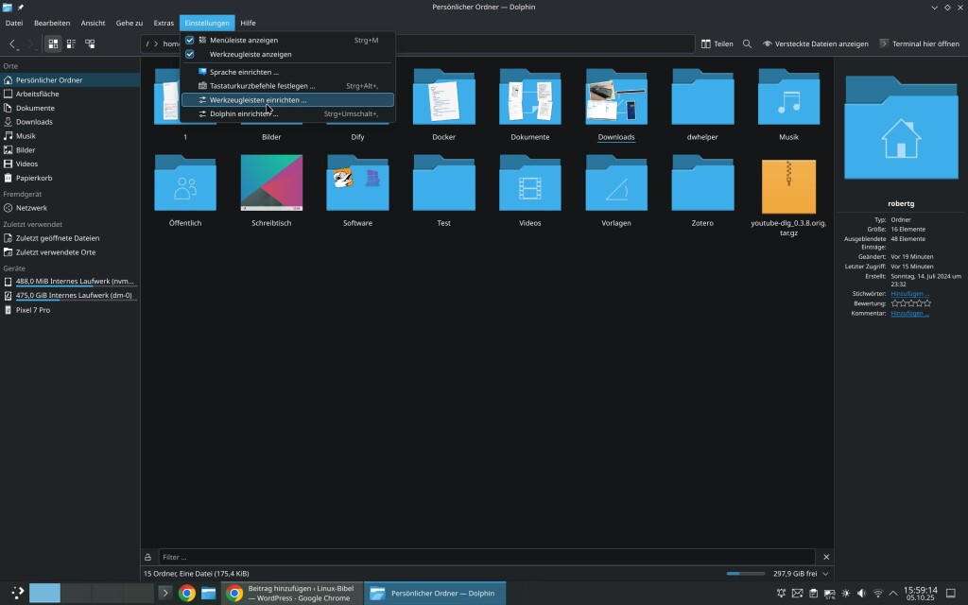Click the Stichwörter Hinzufügen link
968x605 pixels.
[909, 294]
